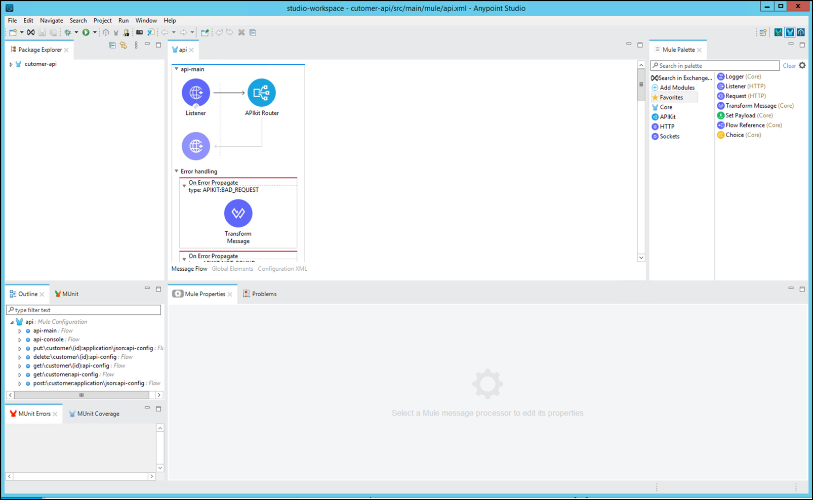Screen dimensions: 813x500
Task: Switch to Mule Design perspective icon
Action: tap(790, 32)
